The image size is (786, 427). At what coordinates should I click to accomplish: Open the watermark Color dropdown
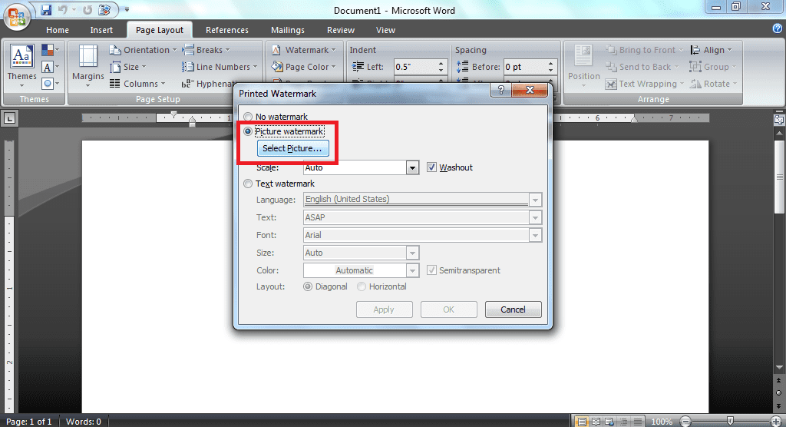(x=412, y=270)
